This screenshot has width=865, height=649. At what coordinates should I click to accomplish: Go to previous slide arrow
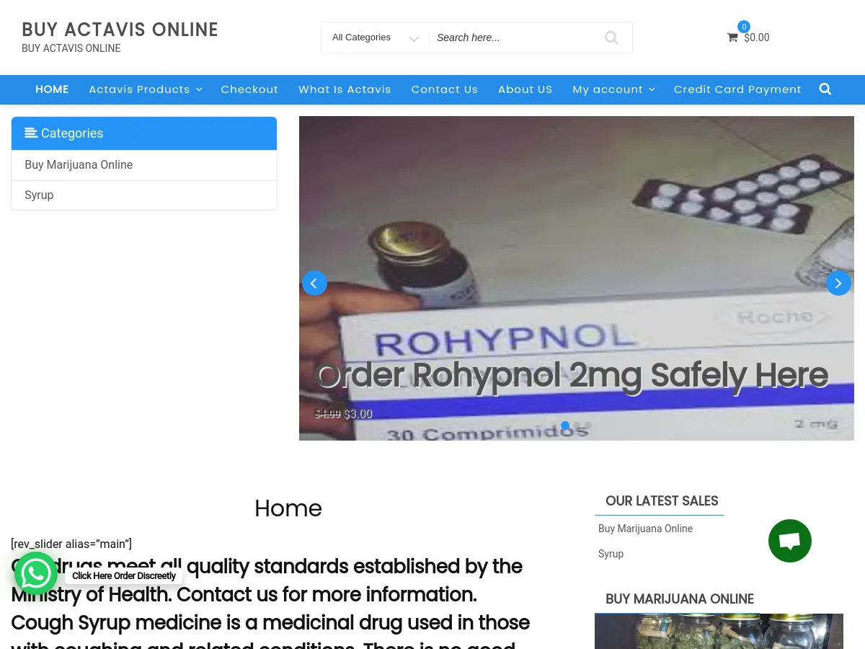pos(314,283)
